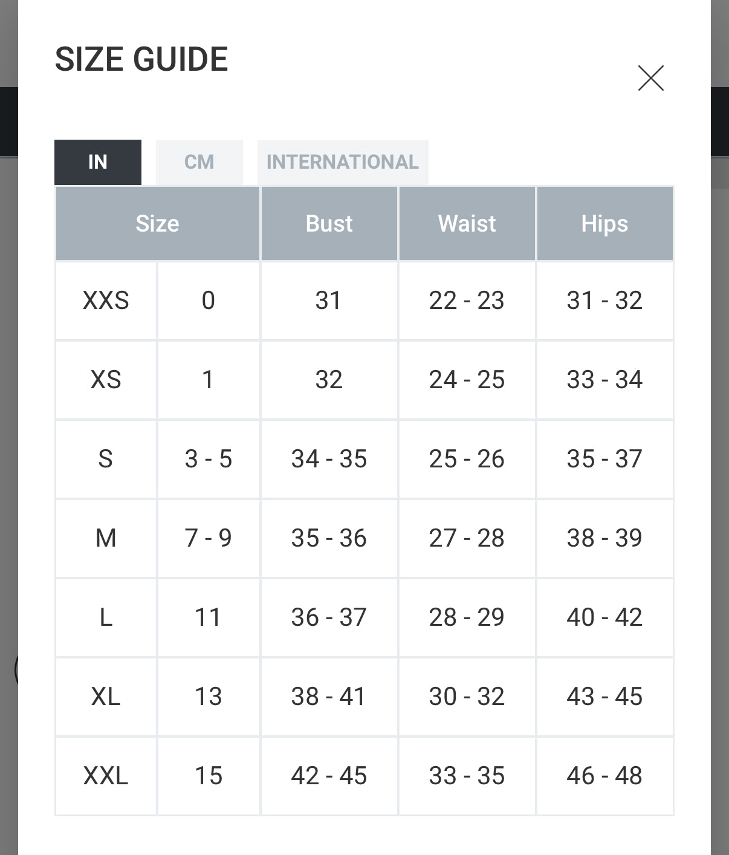Click the XL size row label

[x=106, y=697]
